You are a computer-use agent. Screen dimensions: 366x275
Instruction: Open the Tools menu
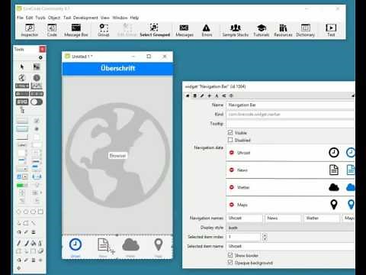coord(40,18)
